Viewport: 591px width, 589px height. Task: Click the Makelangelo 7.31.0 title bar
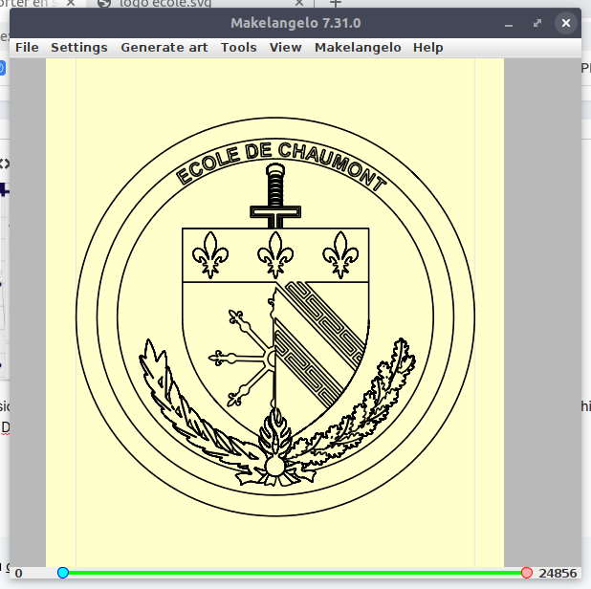295,23
